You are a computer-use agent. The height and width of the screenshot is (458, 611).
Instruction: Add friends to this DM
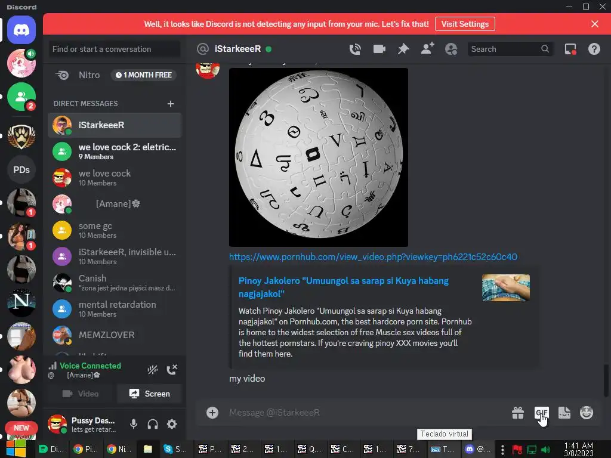[427, 49]
